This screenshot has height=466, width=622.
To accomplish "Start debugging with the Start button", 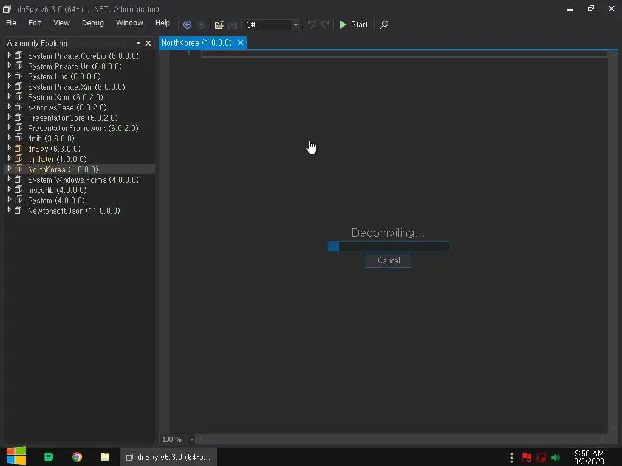I will (354, 24).
